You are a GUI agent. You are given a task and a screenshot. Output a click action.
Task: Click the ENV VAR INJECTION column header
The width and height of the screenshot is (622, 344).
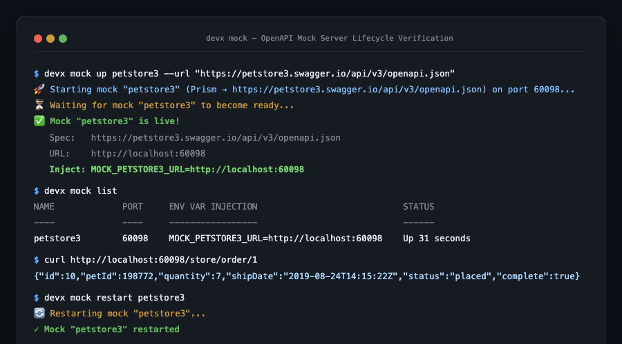tap(213, 207)
